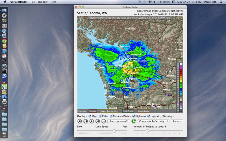
Task: Open the Spotlight search icon
Action: (221, 2)
